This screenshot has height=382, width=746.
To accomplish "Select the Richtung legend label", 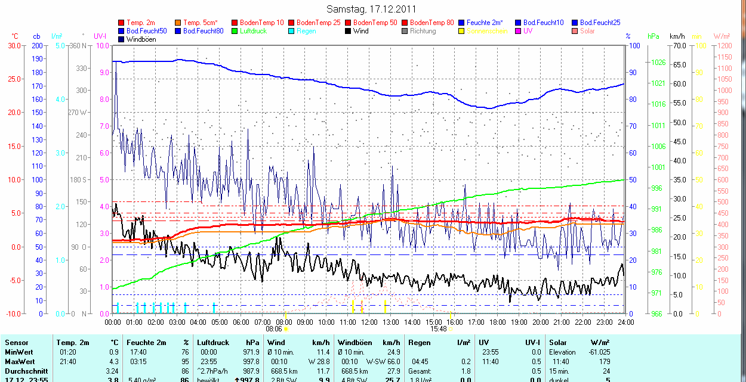I will pyautogui.click(x=423, y=31).
